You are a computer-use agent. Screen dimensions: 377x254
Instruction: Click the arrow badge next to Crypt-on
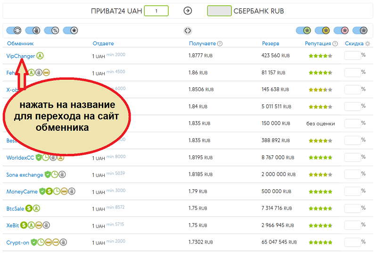(x=56, y=242)
